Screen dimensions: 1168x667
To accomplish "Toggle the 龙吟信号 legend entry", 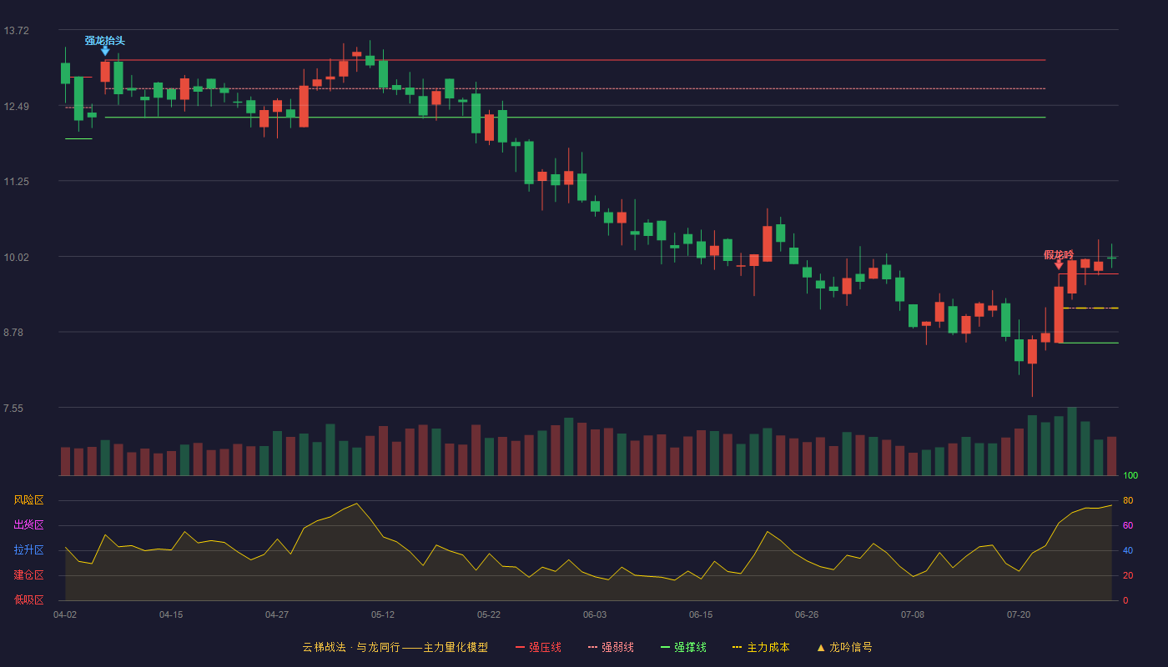I will click(x=843, y=647).
